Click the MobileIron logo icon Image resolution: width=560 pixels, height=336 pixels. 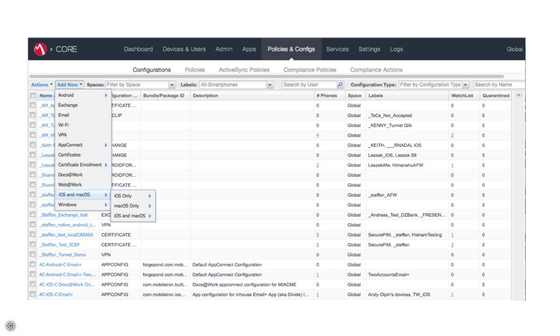(40, 49)
